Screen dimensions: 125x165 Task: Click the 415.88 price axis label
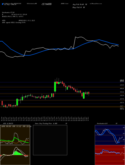tap(122, 85)
